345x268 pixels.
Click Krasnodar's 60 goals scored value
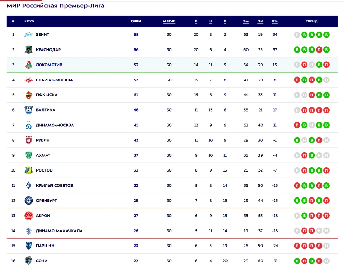point(246,50)
